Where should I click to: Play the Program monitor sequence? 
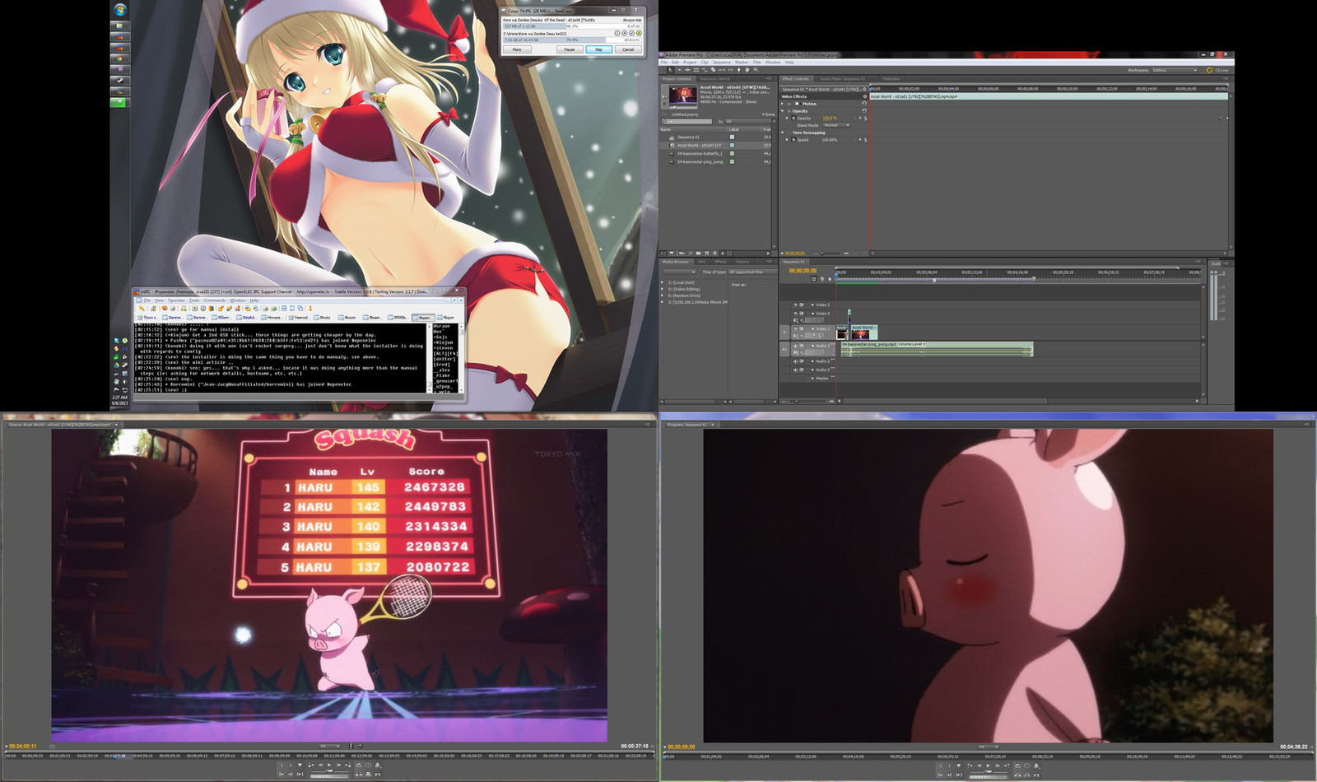(988, 766)
